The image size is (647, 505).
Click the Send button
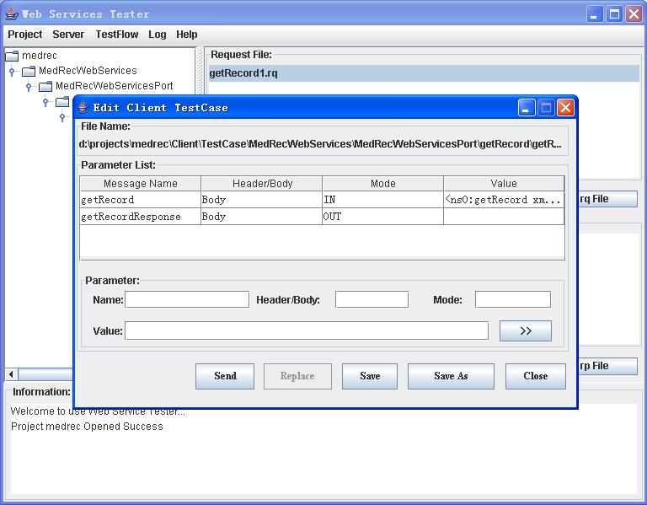coord(225,376)
